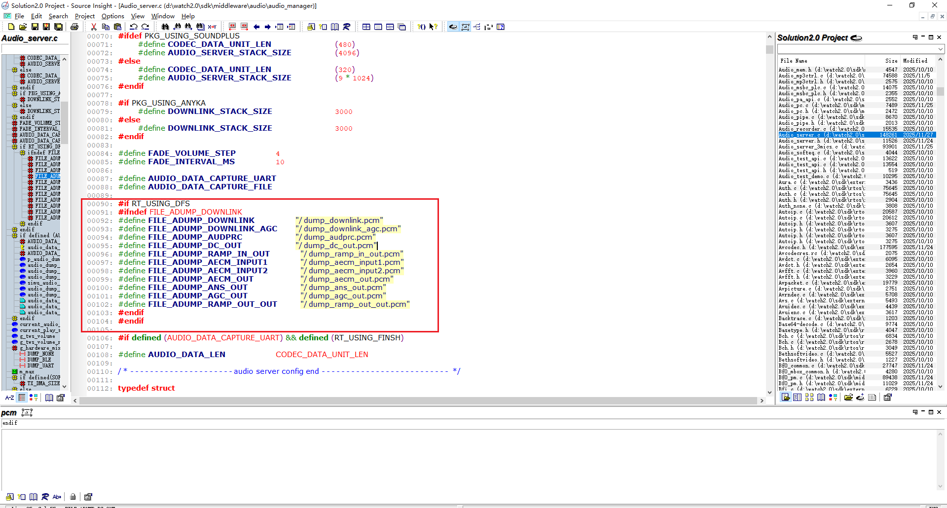
Task: Sort symbols with the A-Z icon
Action: [9, 398]
